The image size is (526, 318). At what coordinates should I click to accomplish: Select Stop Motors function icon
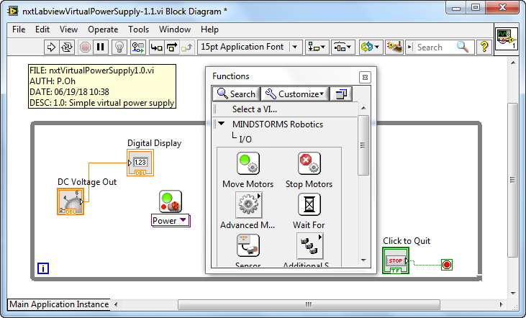[x=309, y=163]
